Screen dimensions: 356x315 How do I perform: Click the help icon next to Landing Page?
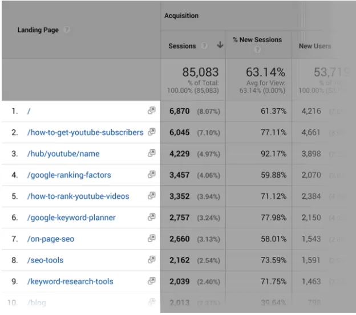point(66,30)
